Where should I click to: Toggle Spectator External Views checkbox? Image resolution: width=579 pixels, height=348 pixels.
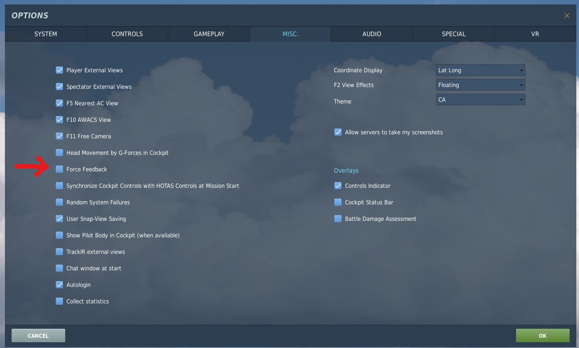(x=59, y=87)
